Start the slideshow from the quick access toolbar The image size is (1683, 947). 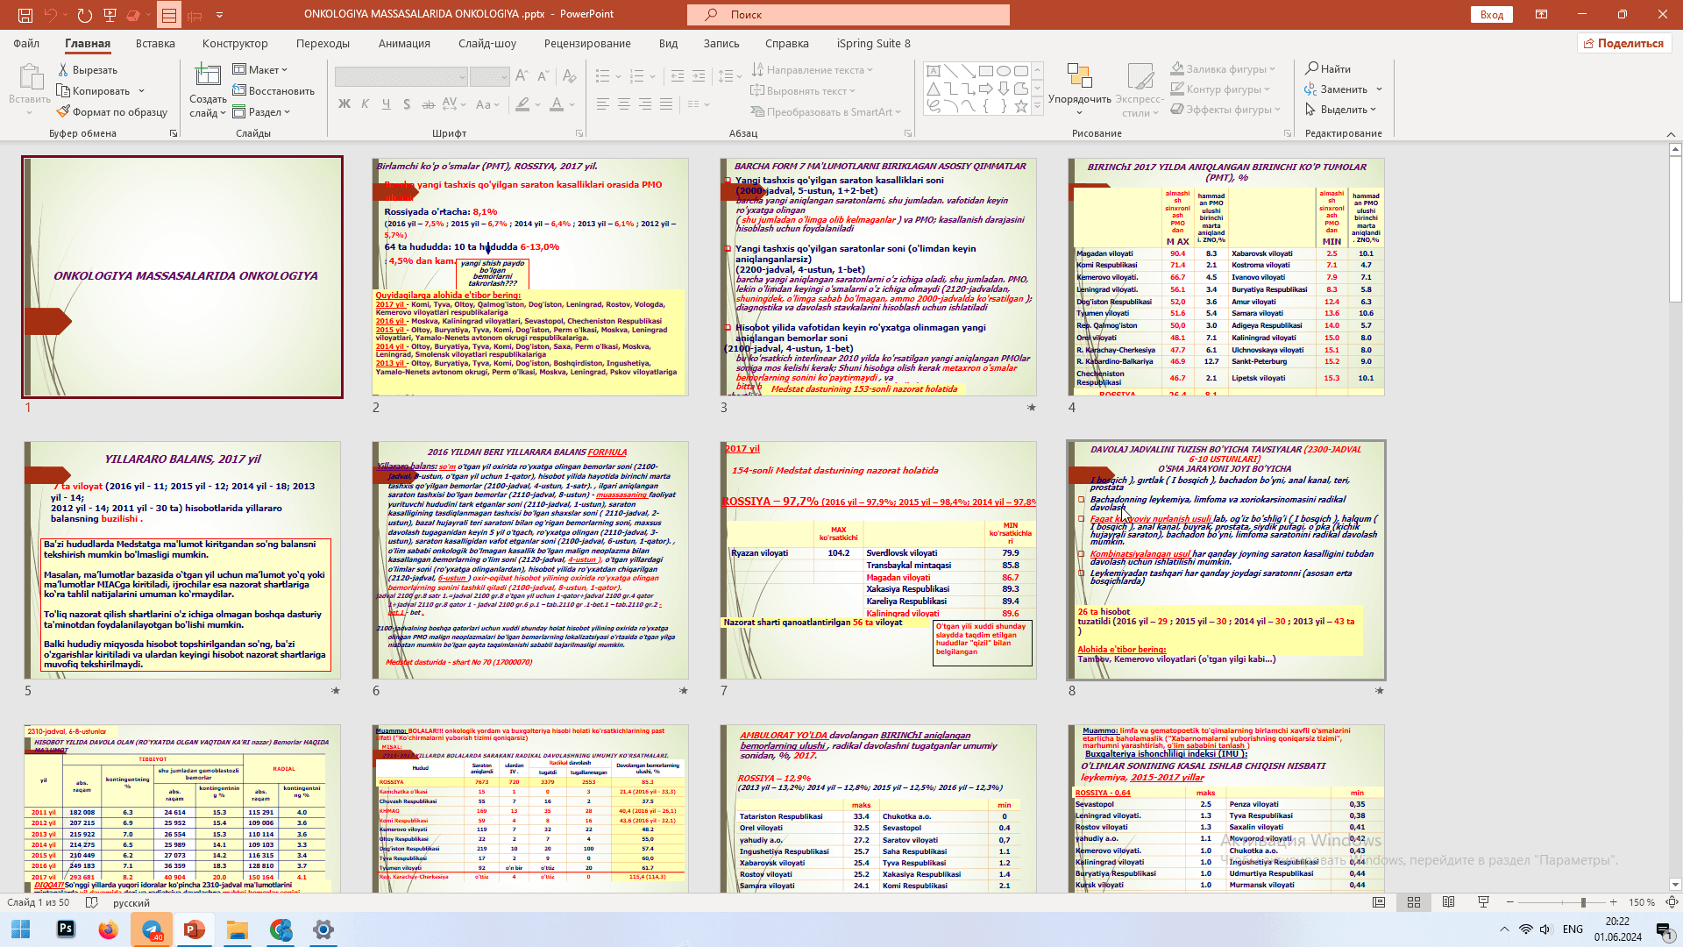click(110, 15)
